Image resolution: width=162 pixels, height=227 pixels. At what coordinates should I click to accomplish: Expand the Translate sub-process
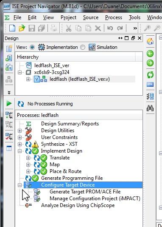pyautogui.click(x=28, y=158)
